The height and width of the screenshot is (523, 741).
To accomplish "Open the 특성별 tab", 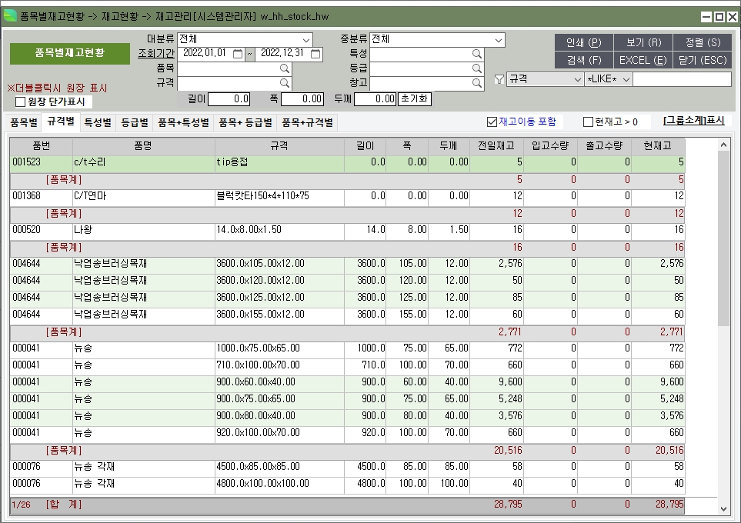I will click(98, 122).
